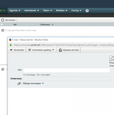114x115 pixels.
Task: Open the Agenda menu
Action: point(15,11)
